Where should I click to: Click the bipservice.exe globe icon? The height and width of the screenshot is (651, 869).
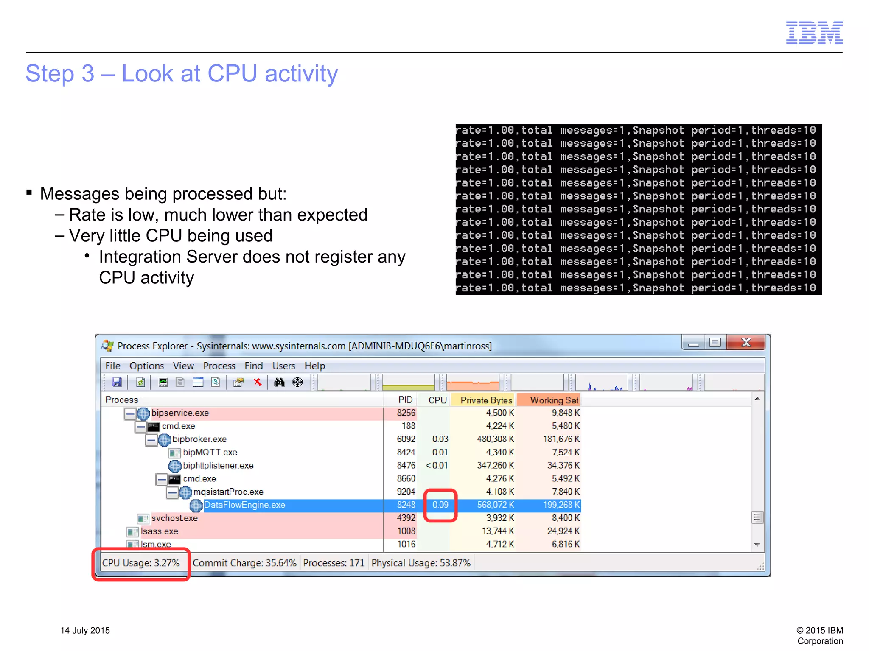coord(143,413)
